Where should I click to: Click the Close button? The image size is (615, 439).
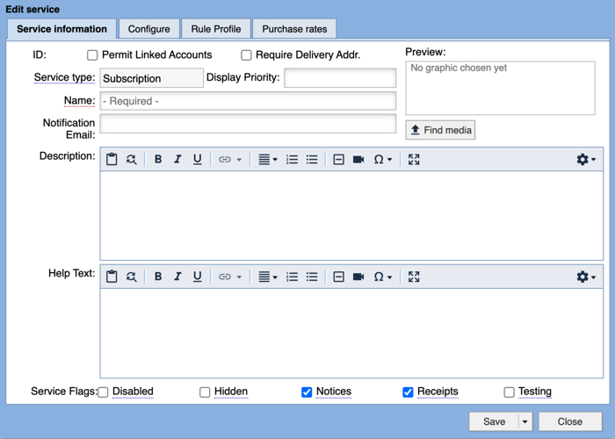pos(570,421)
